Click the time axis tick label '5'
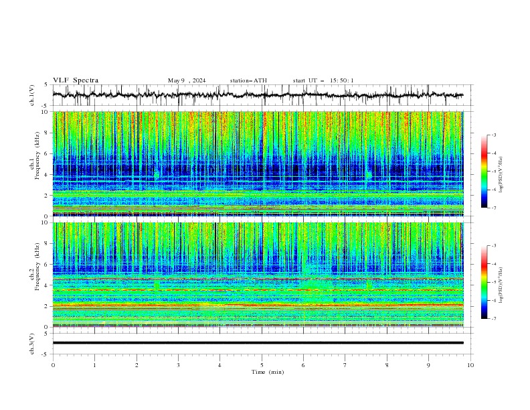The image size is (530, 410). pyautogui.click(x=262, y=365)
